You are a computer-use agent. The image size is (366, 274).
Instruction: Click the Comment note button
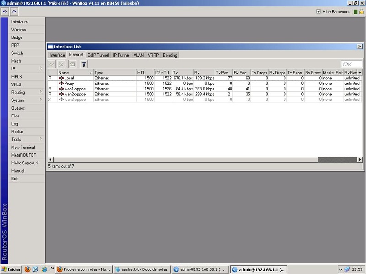click(x=72, y=64)
